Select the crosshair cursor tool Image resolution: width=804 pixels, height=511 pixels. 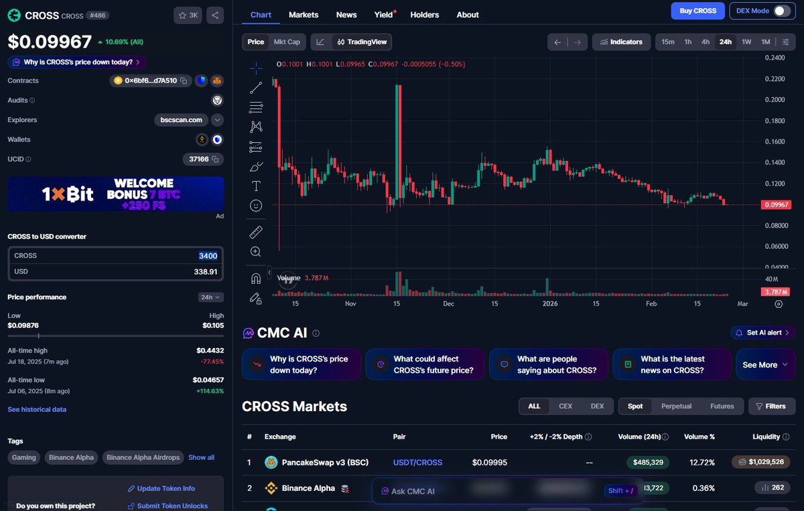(x=256, y=68)
